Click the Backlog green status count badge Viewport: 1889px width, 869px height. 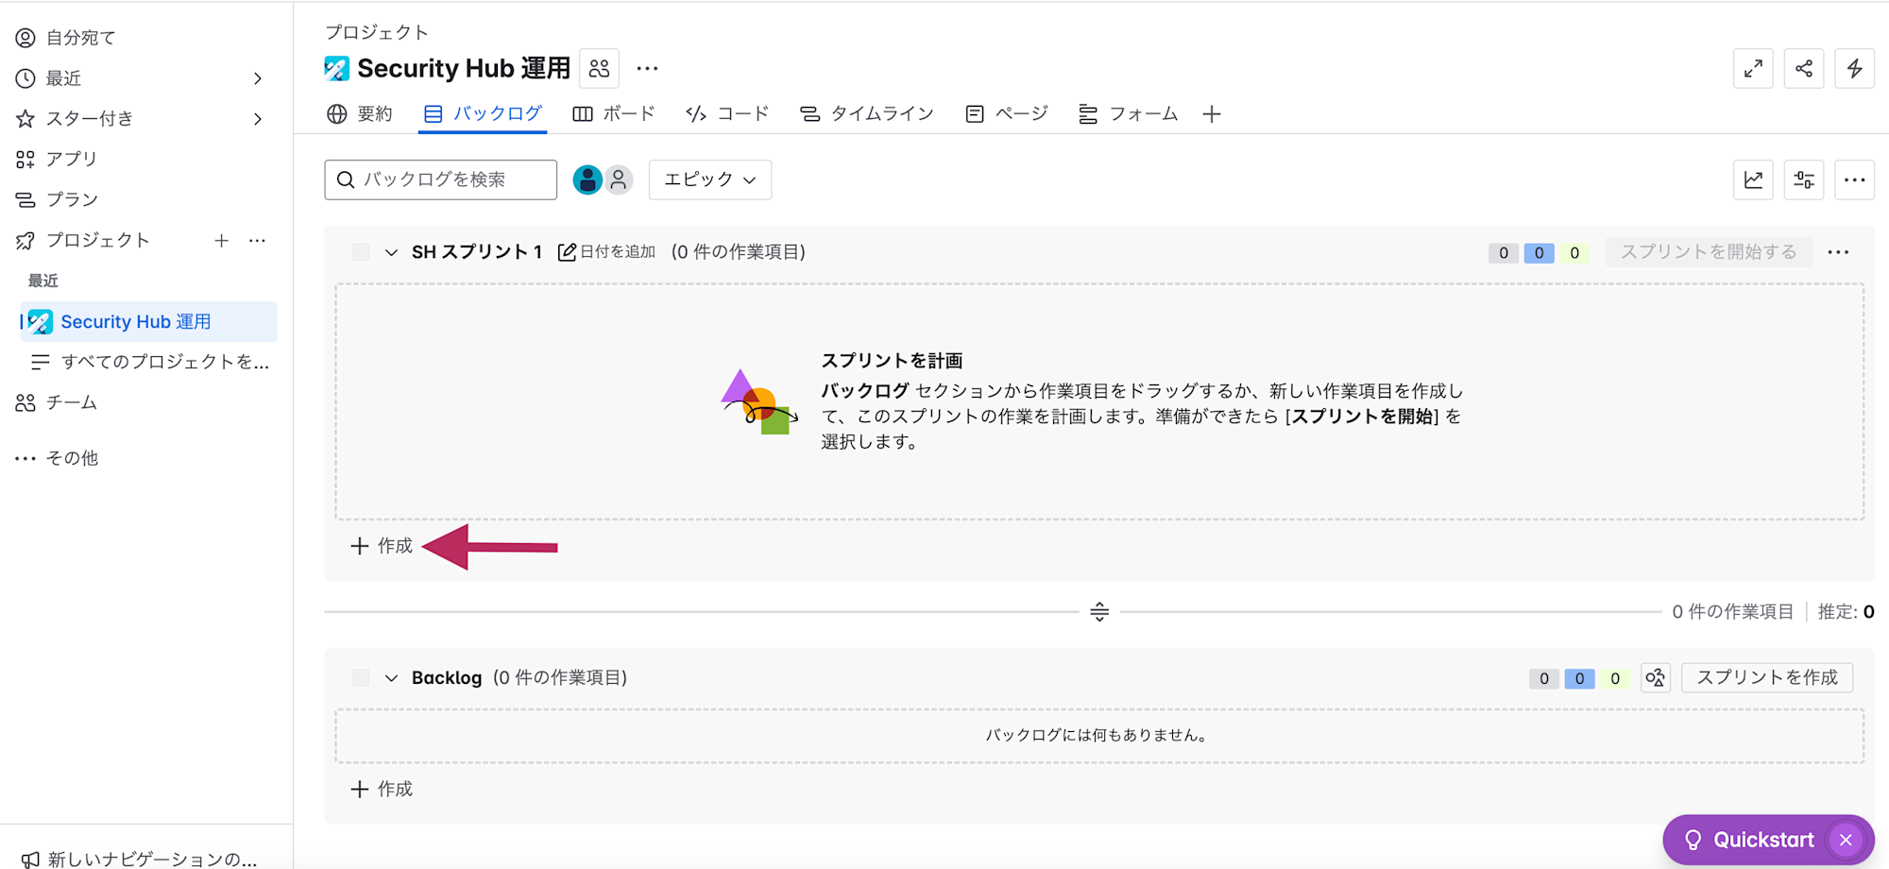1615,678
